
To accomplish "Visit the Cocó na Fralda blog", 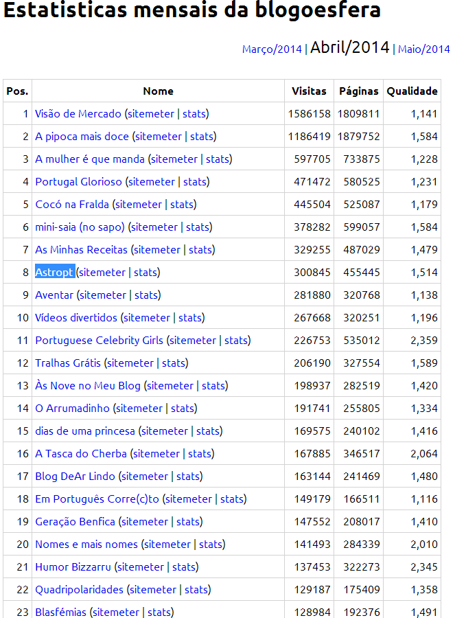I will tap(73, 204).
